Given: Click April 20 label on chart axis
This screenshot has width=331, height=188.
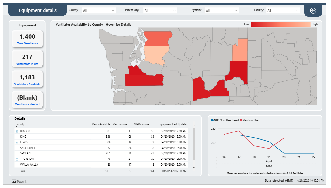Looking at the screenshot, I should click(284, 157).
